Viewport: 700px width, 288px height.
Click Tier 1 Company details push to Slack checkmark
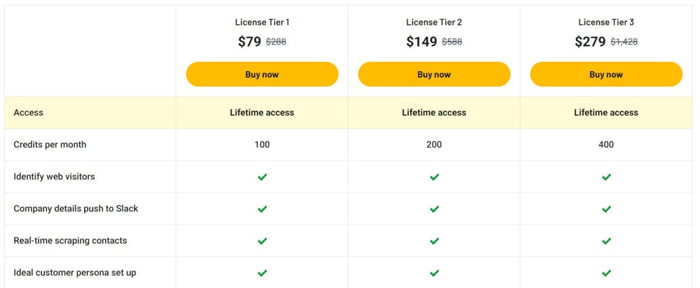click(262, 209)
